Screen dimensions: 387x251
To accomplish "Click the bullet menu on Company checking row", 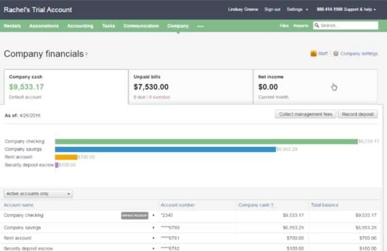I will [x=153, y=215].
